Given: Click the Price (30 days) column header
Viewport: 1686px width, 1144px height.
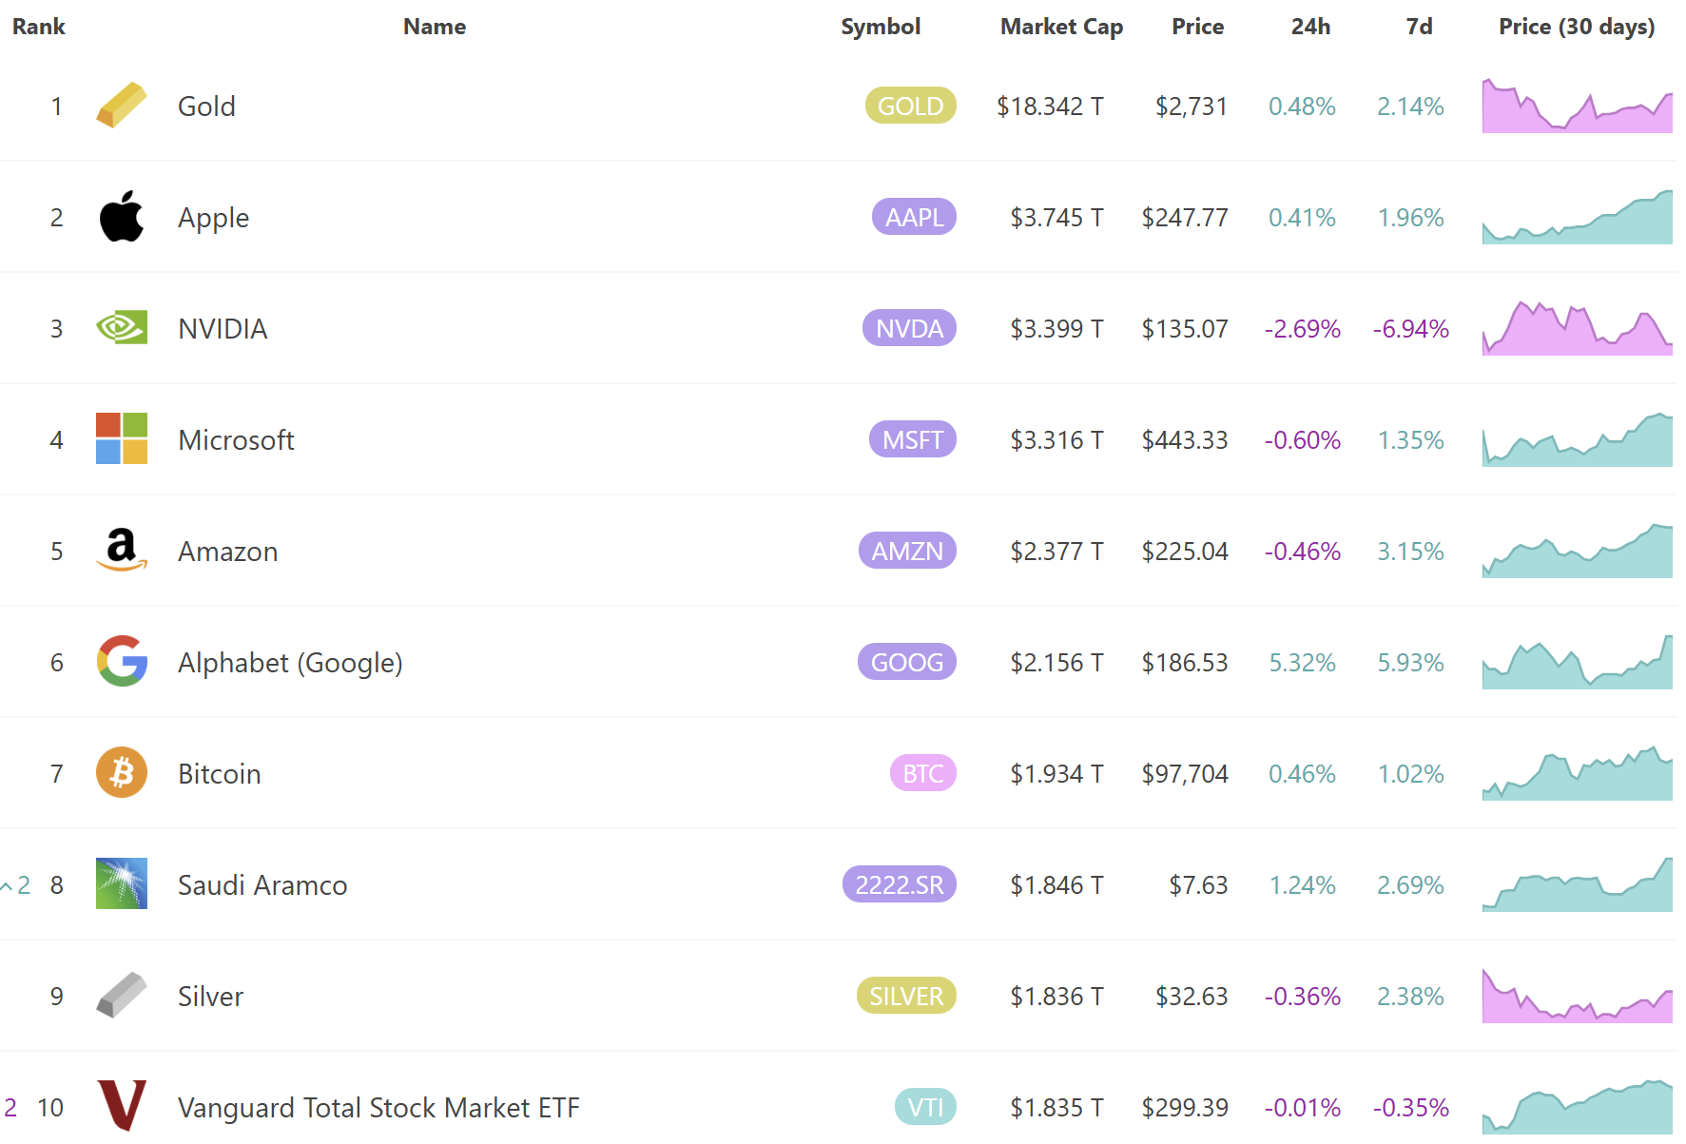Looking at the screenshot, I should [x=1577, y=27].
